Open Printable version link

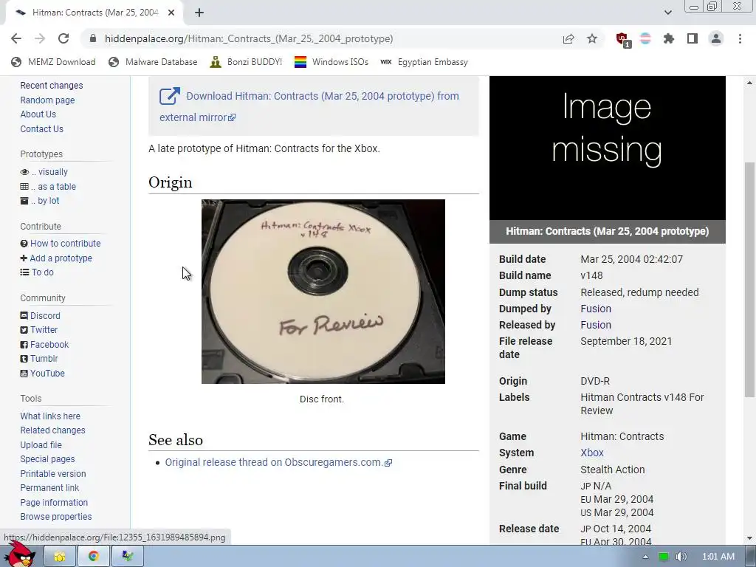coord(53,474)
